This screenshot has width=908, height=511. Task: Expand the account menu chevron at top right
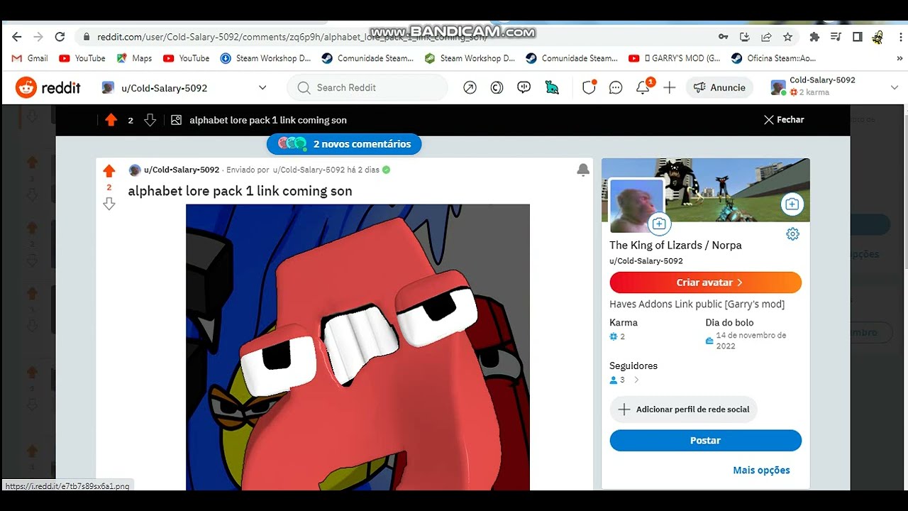pos(894,87)
